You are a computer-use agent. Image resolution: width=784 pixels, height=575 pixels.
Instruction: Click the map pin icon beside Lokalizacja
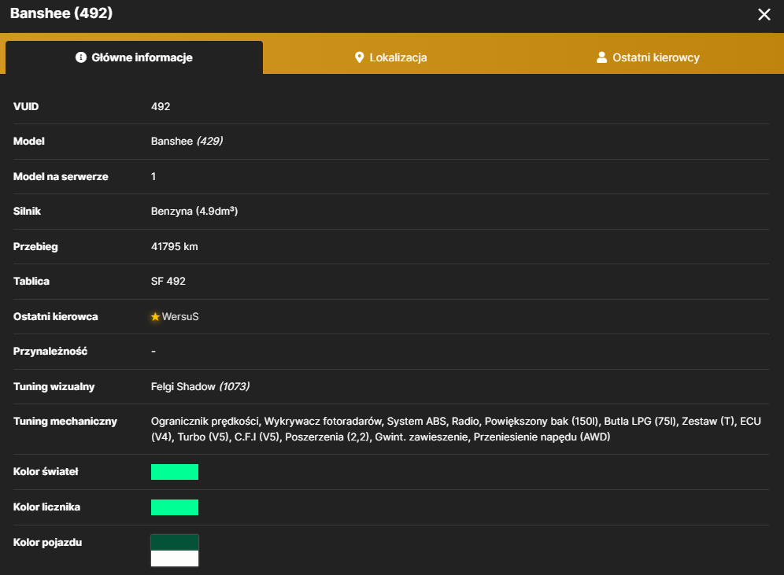tap(359, 57)
